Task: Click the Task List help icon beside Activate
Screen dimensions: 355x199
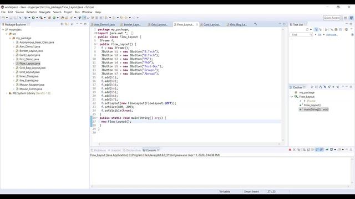Action: pyautogui.click(x=352, y=35)
